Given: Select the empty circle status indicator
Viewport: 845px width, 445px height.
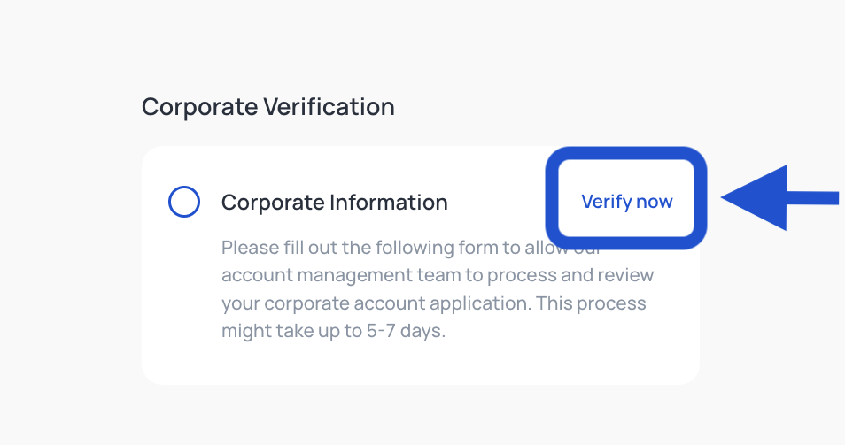Looking at the screenshot, I should click(184, 202).
